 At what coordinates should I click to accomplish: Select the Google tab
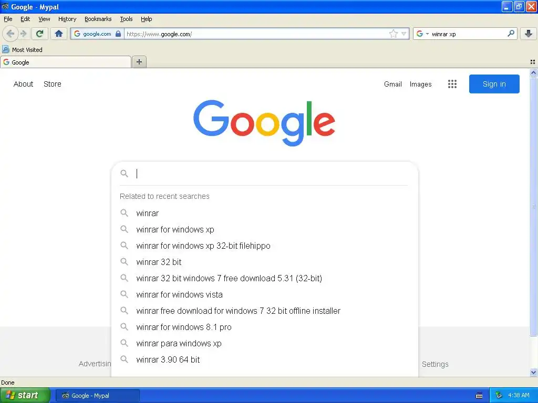[x=66, y=62]
